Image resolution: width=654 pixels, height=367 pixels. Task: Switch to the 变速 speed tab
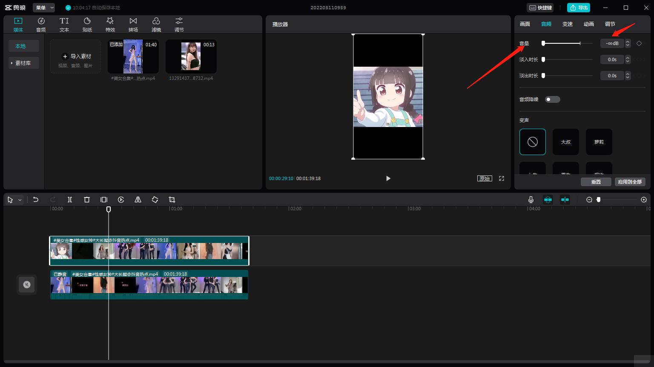click(568, 24)
